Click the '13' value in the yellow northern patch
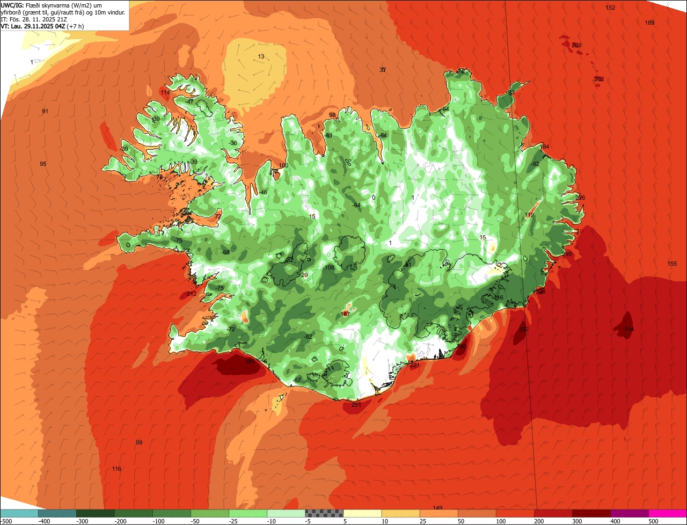This screenshot has height=525, width=687. pyautogui.click(x=261, y=56)
